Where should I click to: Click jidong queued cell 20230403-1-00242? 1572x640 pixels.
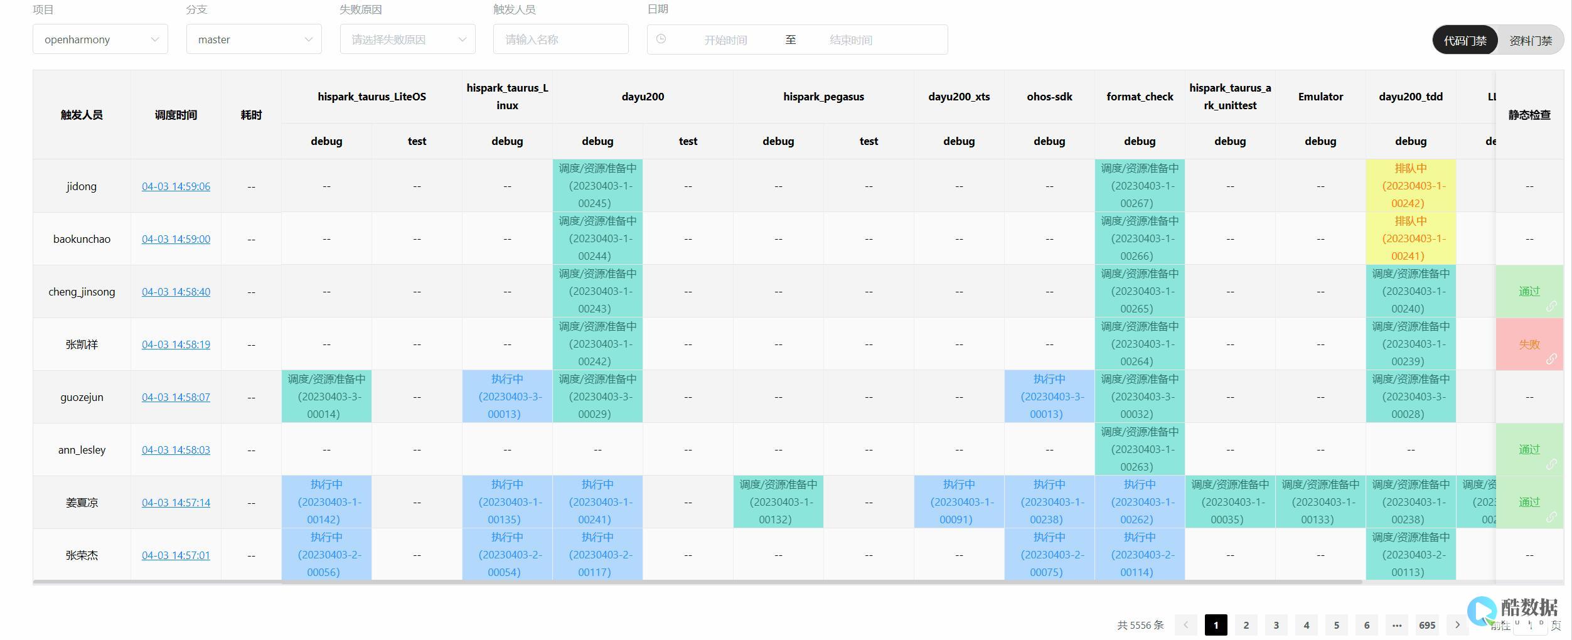point(1411,186)
